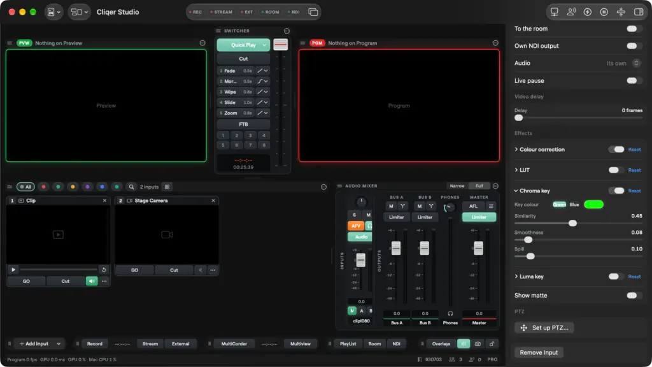Open the Program panel options icon
The height and width of the screenshot is (367, 652).
pos(495,43)
